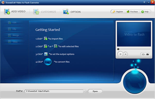This screenshot has width=155, height=99.
Task: Click the '"to import files' text
Action: [56, 39]
